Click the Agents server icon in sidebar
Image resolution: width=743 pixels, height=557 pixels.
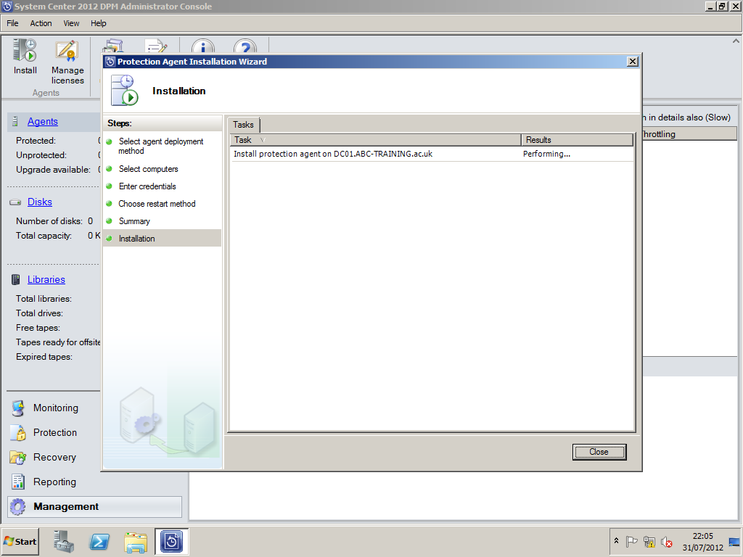tap(15, 122)
